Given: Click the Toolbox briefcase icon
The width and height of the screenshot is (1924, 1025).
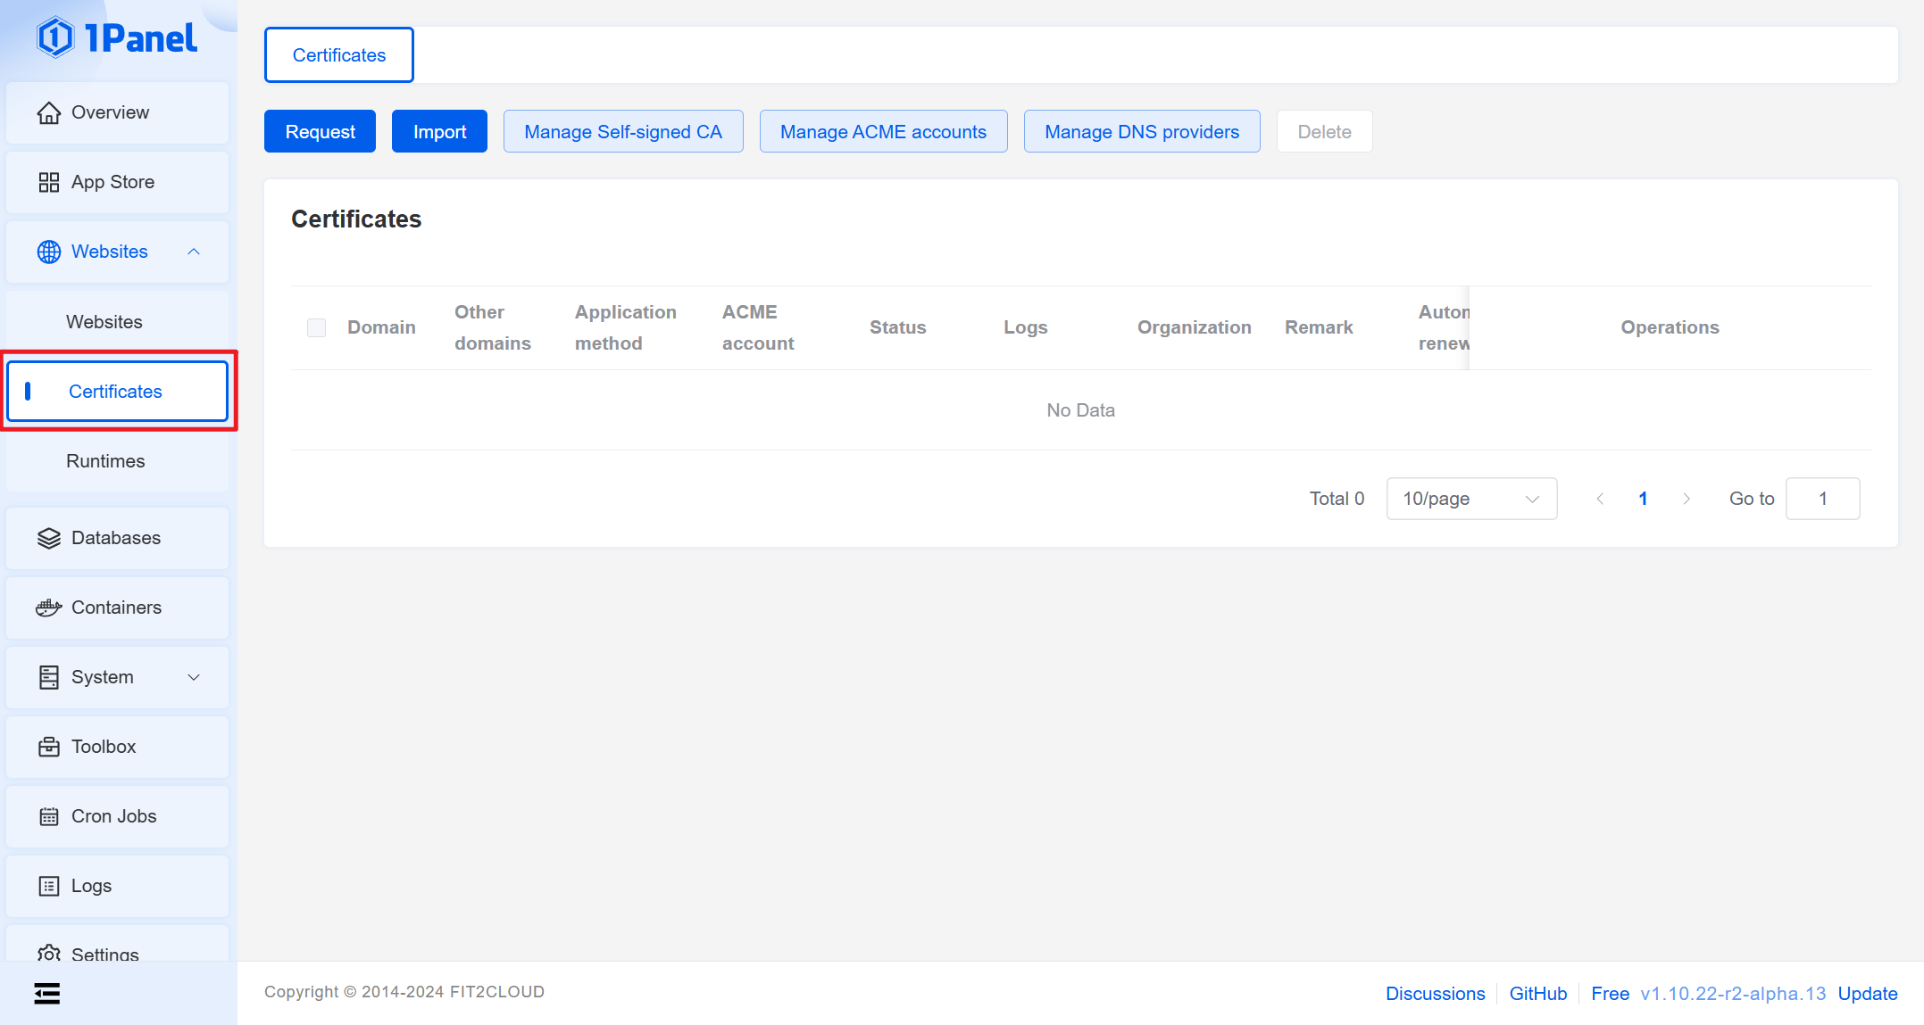Looking at the screenshot, I should pyautogui.click(x=49, y=747).
